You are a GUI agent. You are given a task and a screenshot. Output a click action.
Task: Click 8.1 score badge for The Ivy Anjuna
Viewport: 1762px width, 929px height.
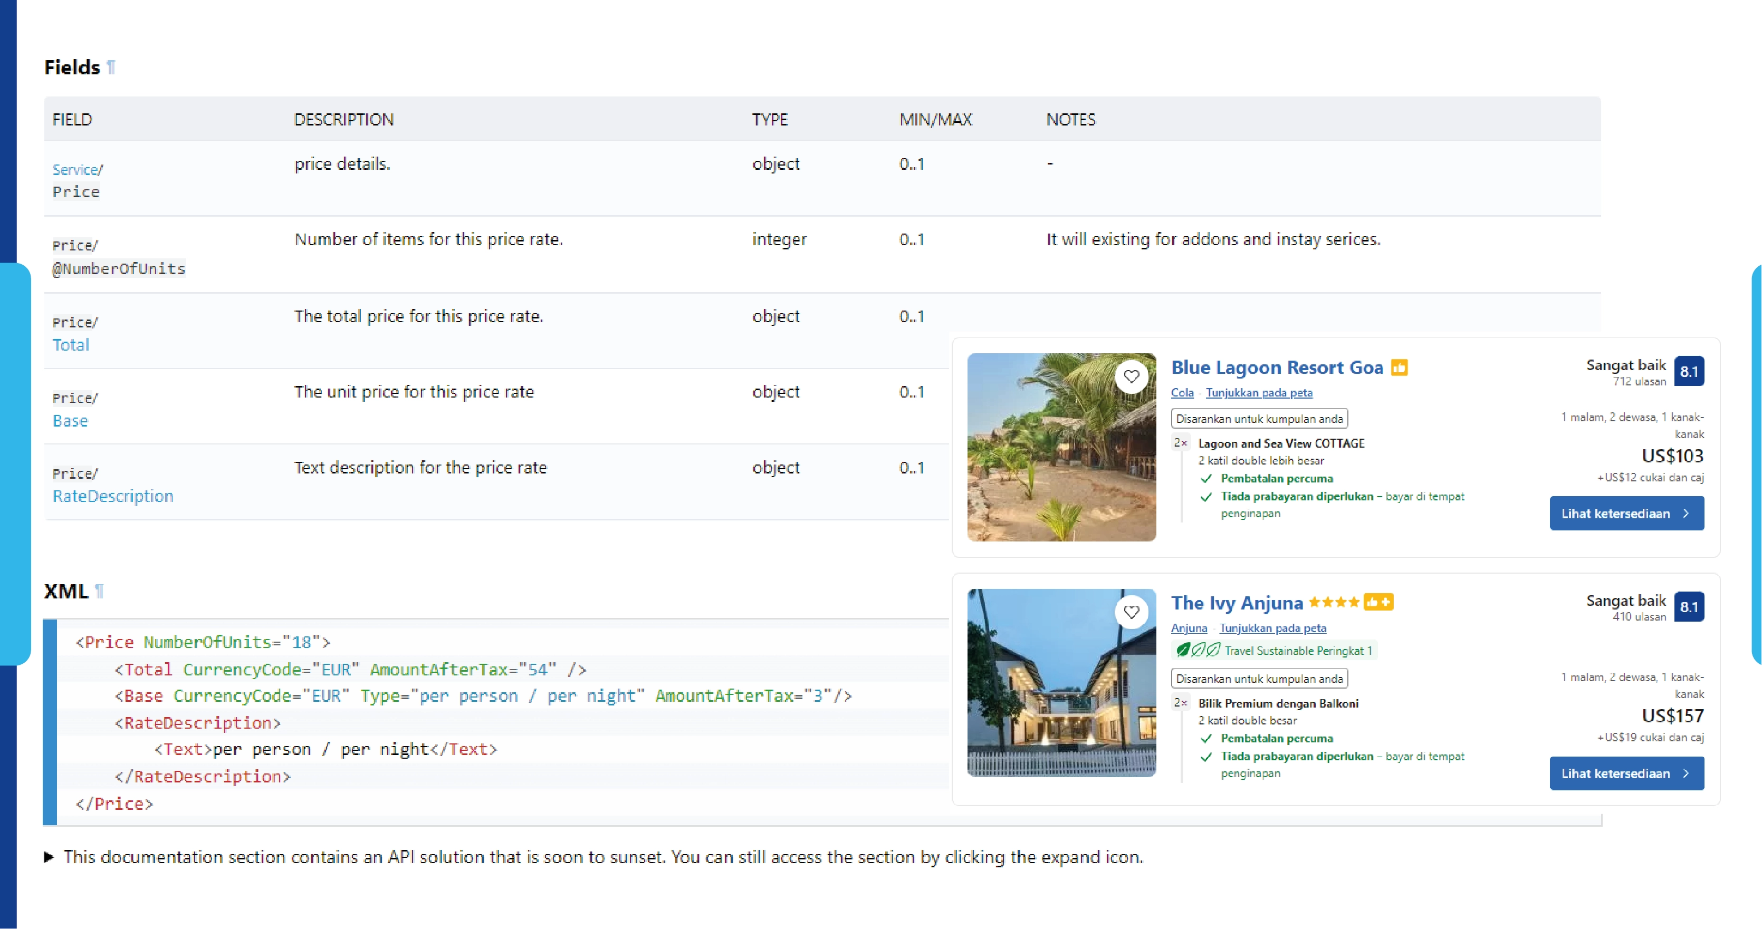tap(1689, 606)
